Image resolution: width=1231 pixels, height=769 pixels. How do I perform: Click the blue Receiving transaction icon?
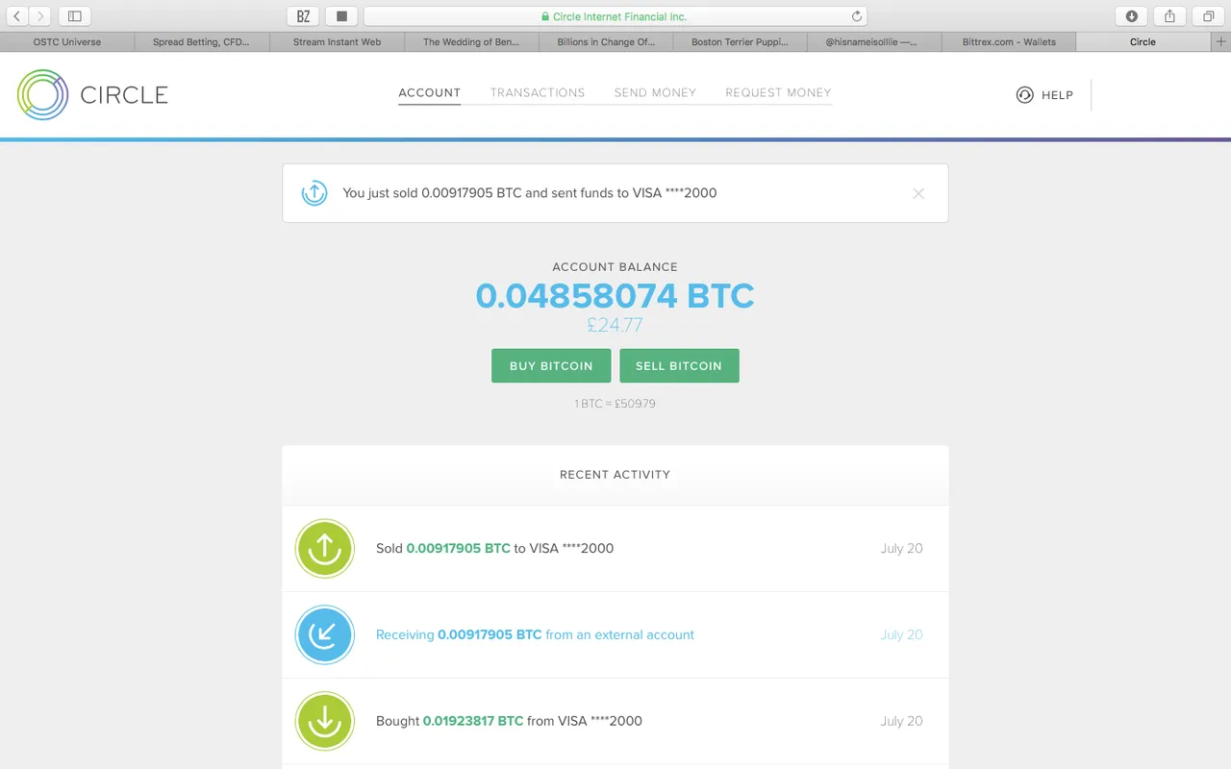point(324,634)
